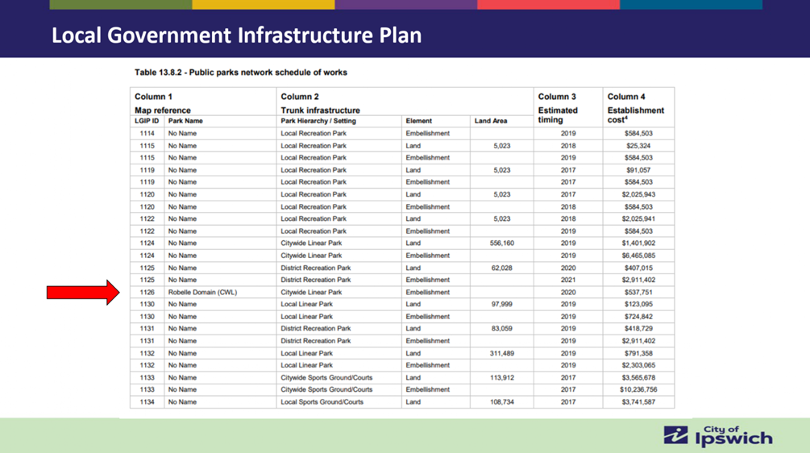
Task: Select the 'Park Name' column label
Action: click(185, 121)
